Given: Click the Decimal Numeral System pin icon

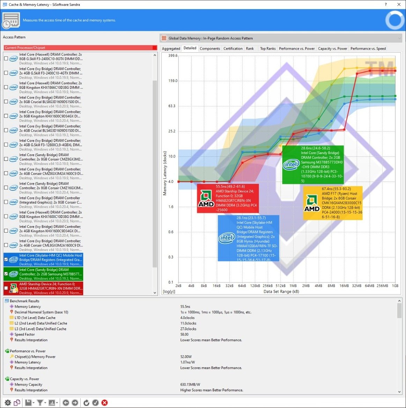Looking at the screenshot, I should tap(12, 312).
